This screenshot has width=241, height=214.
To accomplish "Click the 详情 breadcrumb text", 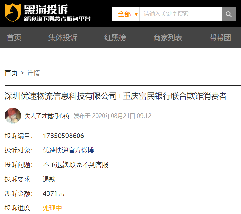I will pyautogui.click(x=33, y=73).
